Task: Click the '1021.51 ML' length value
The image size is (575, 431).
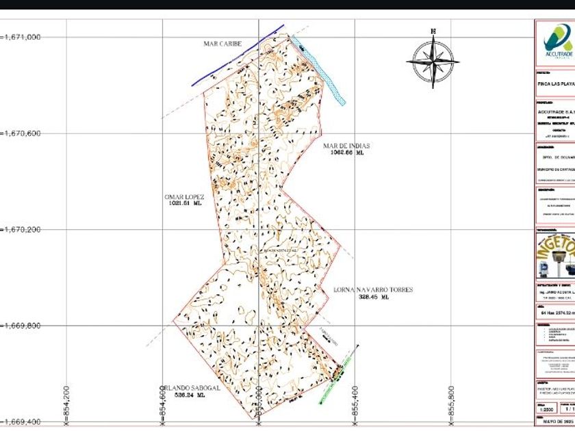Action: 185,203
